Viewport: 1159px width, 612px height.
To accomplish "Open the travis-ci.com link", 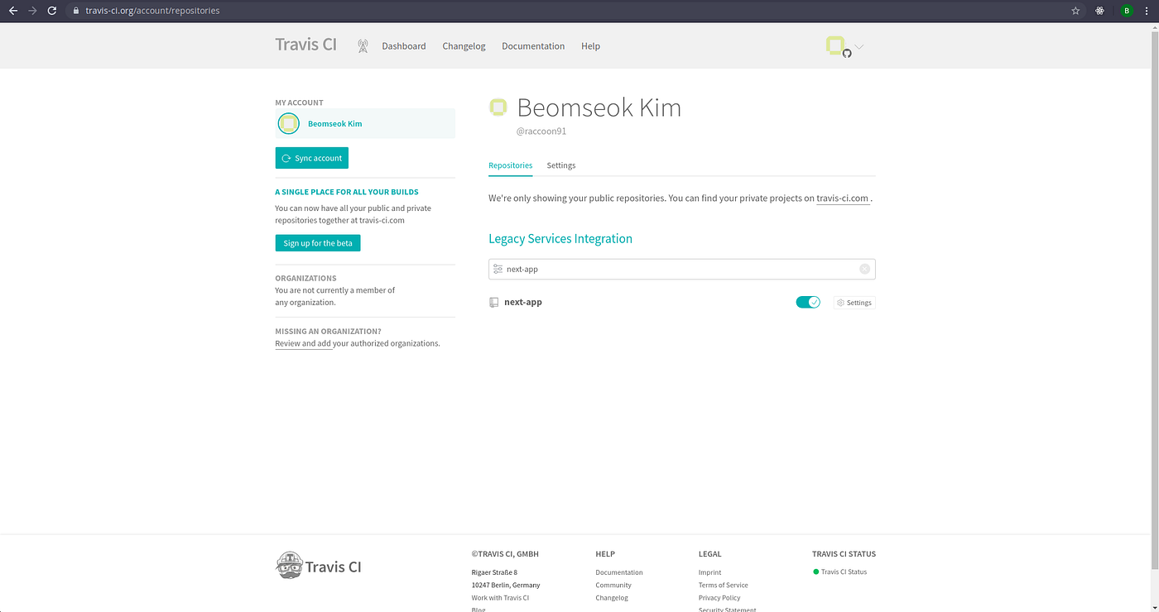I will coord(842,198).
